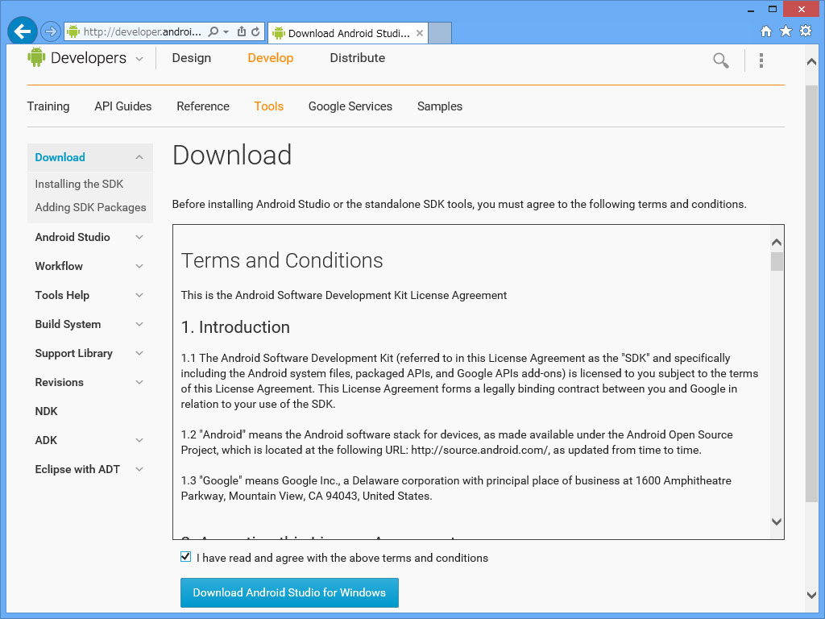Open the Distribute section

(x=357, y=58)
